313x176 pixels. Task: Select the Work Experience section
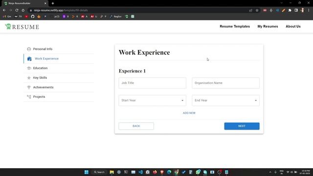coord(59,59)
